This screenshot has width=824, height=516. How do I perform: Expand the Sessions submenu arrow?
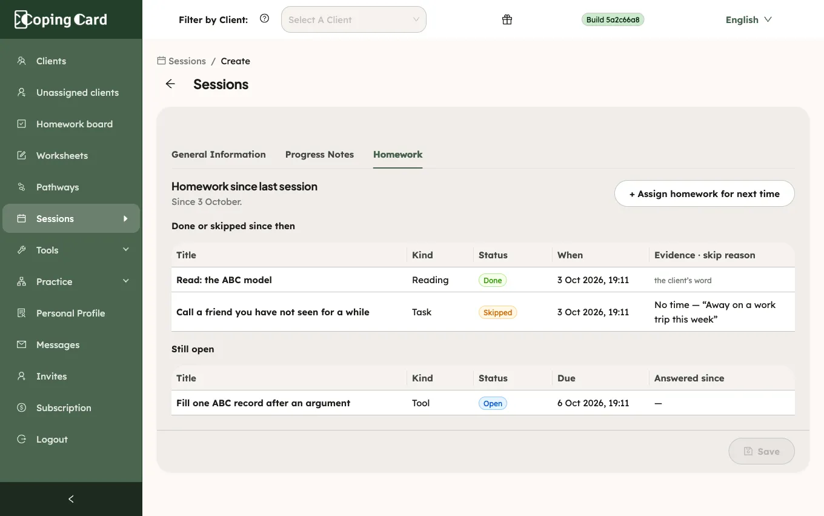[126, 218]
